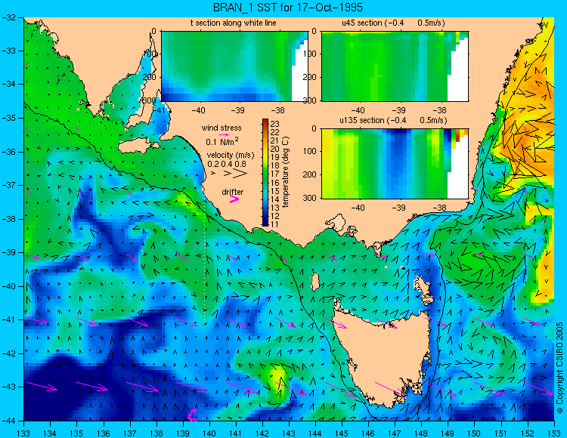Click the smallest velocity legend arrowhead
This screenshot has width=567, height=438.
pyautogui.click(x=213, y=174)
